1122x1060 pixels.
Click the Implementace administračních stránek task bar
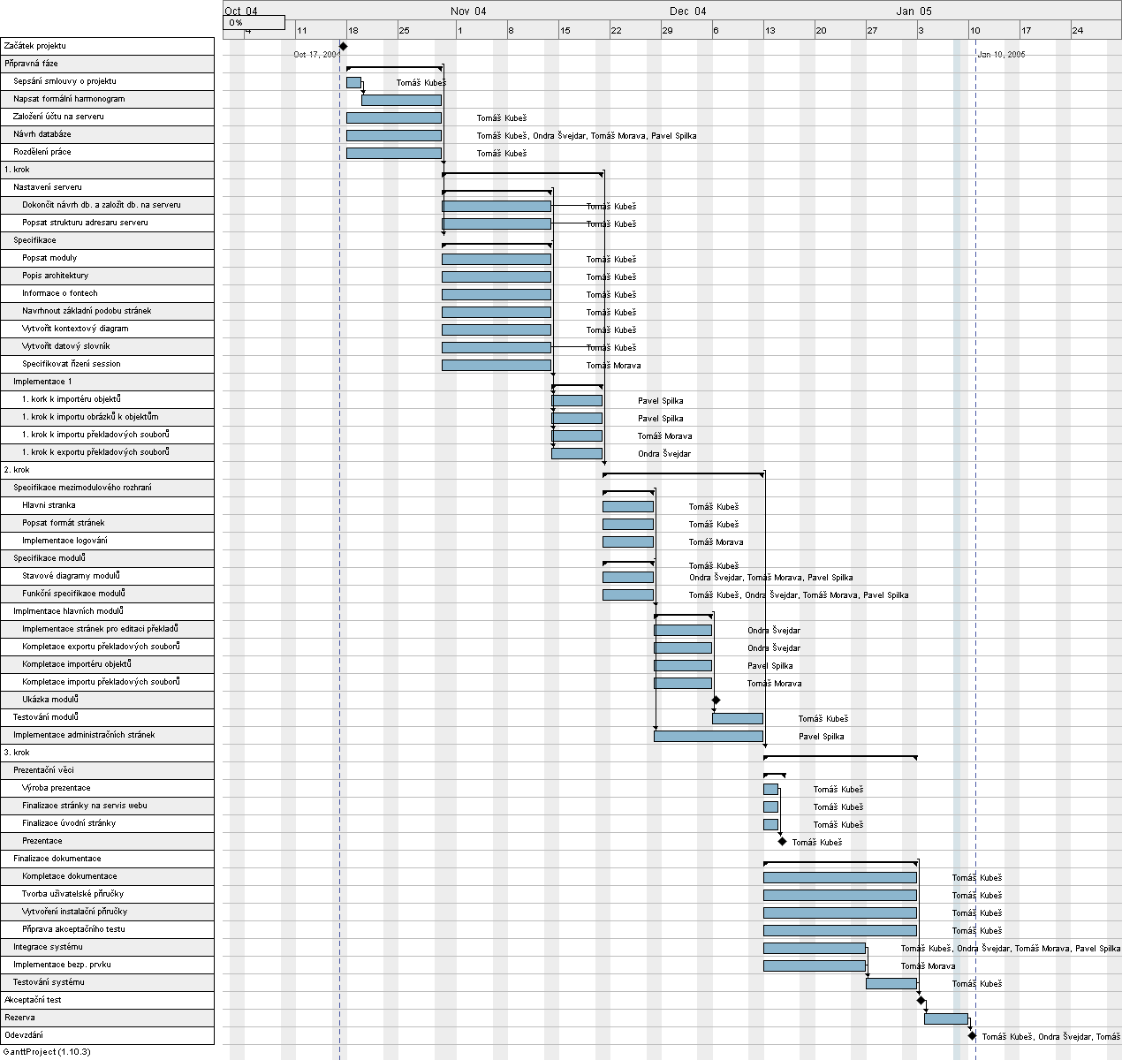(708, 736)
